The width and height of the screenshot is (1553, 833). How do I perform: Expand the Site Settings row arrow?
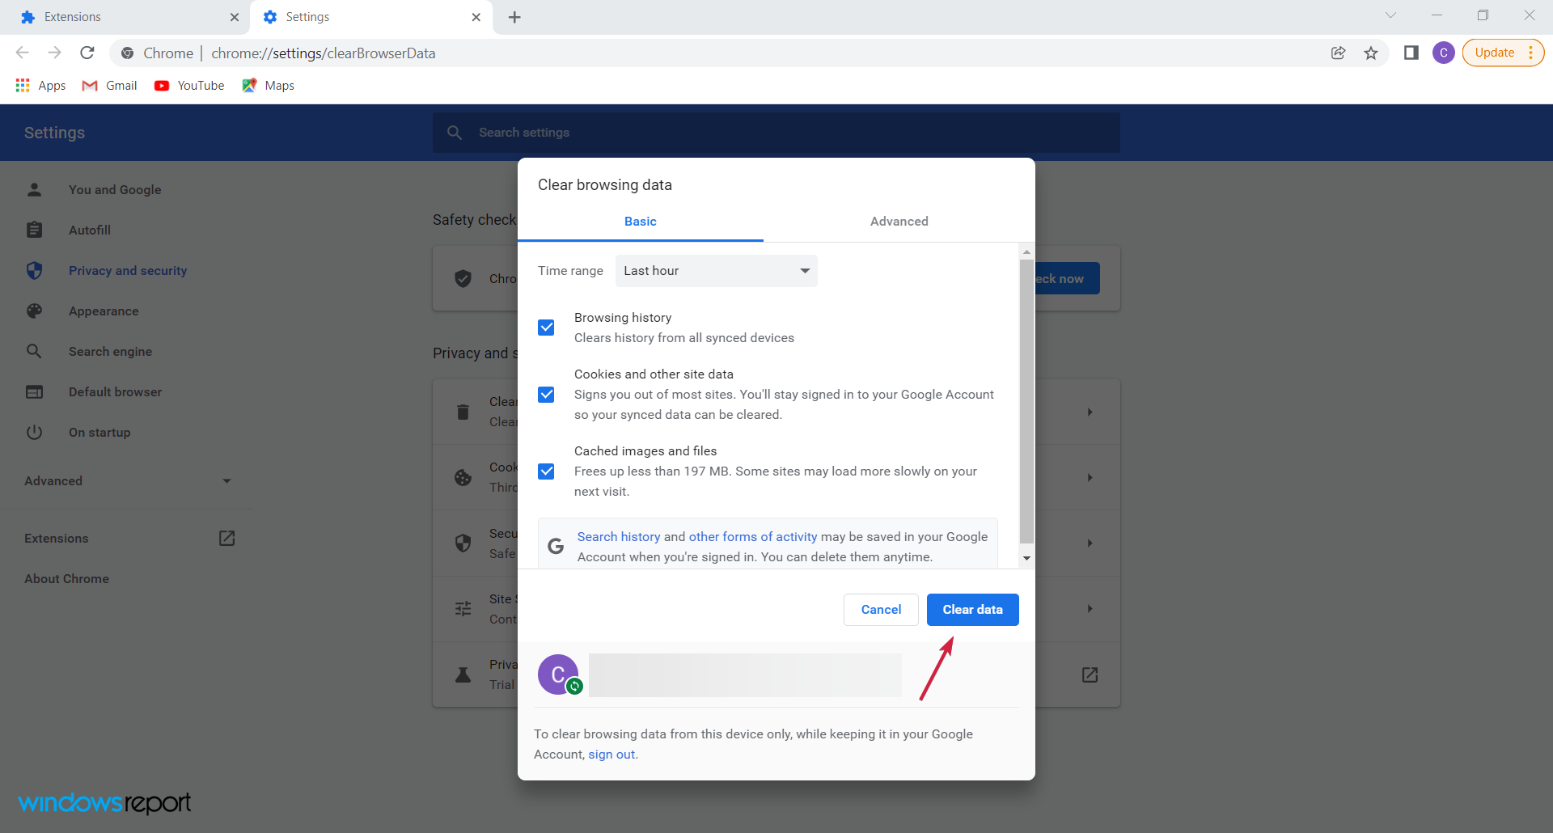click(x=1090, y=608)
